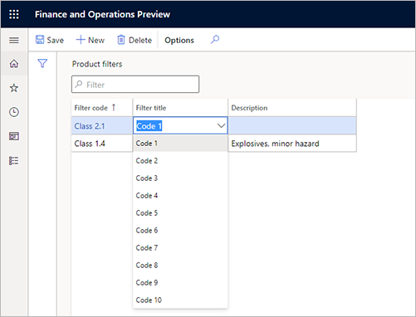Choose Code 7 from the dropdown list
416x317 pixels.
(x=180, y=248)
